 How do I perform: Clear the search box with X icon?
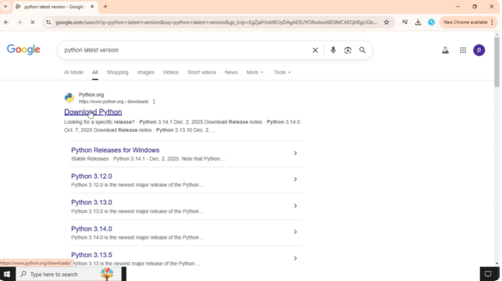315,50
